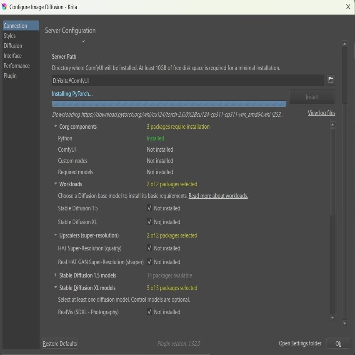Click the Server Configuration heading

[x=70, y=30]
